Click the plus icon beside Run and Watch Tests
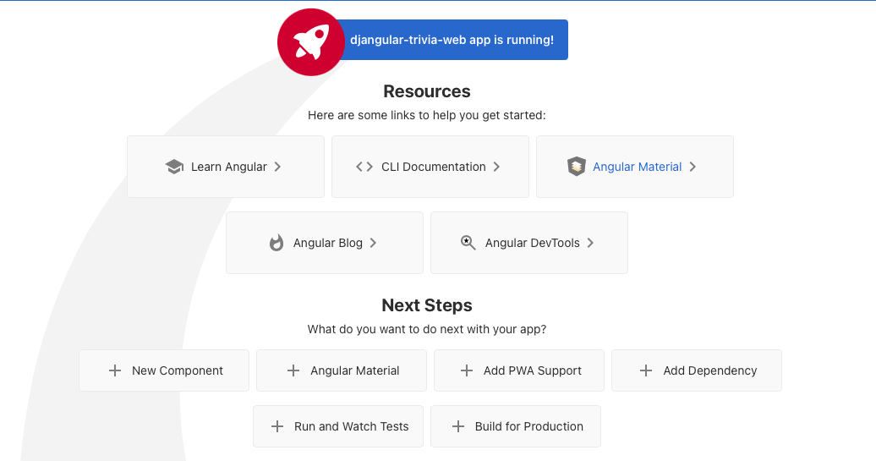The image size is (876, 461). 277,426
